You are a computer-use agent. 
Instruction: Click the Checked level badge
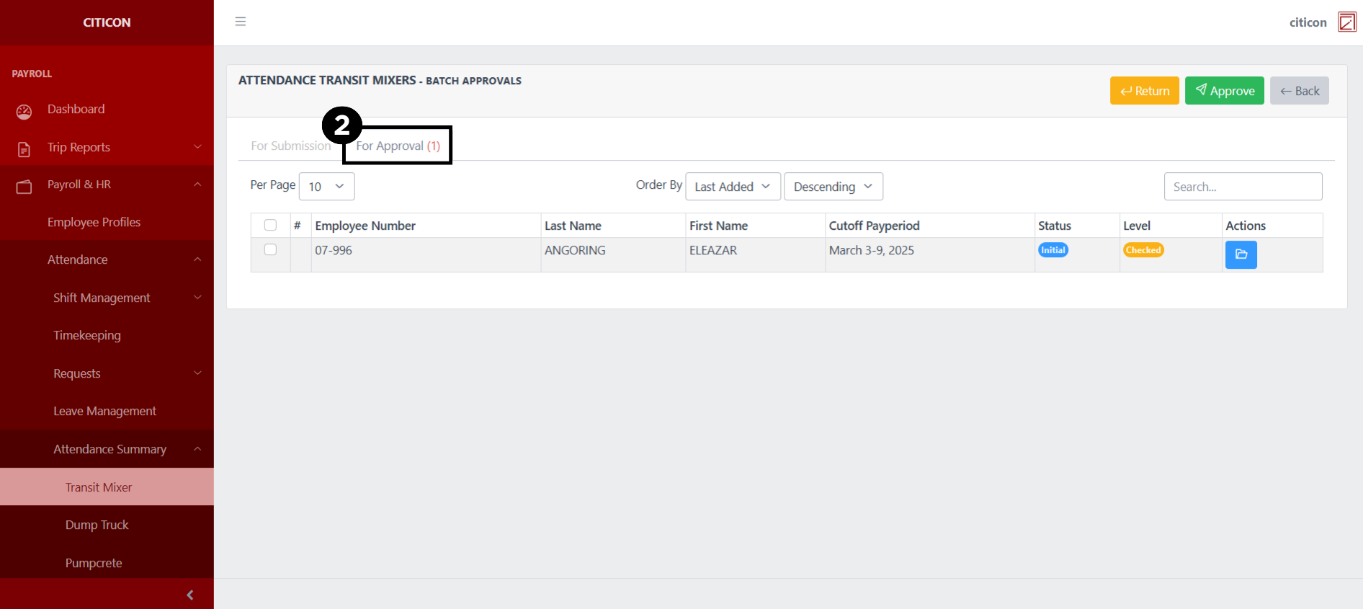(x=1143, y=250)
